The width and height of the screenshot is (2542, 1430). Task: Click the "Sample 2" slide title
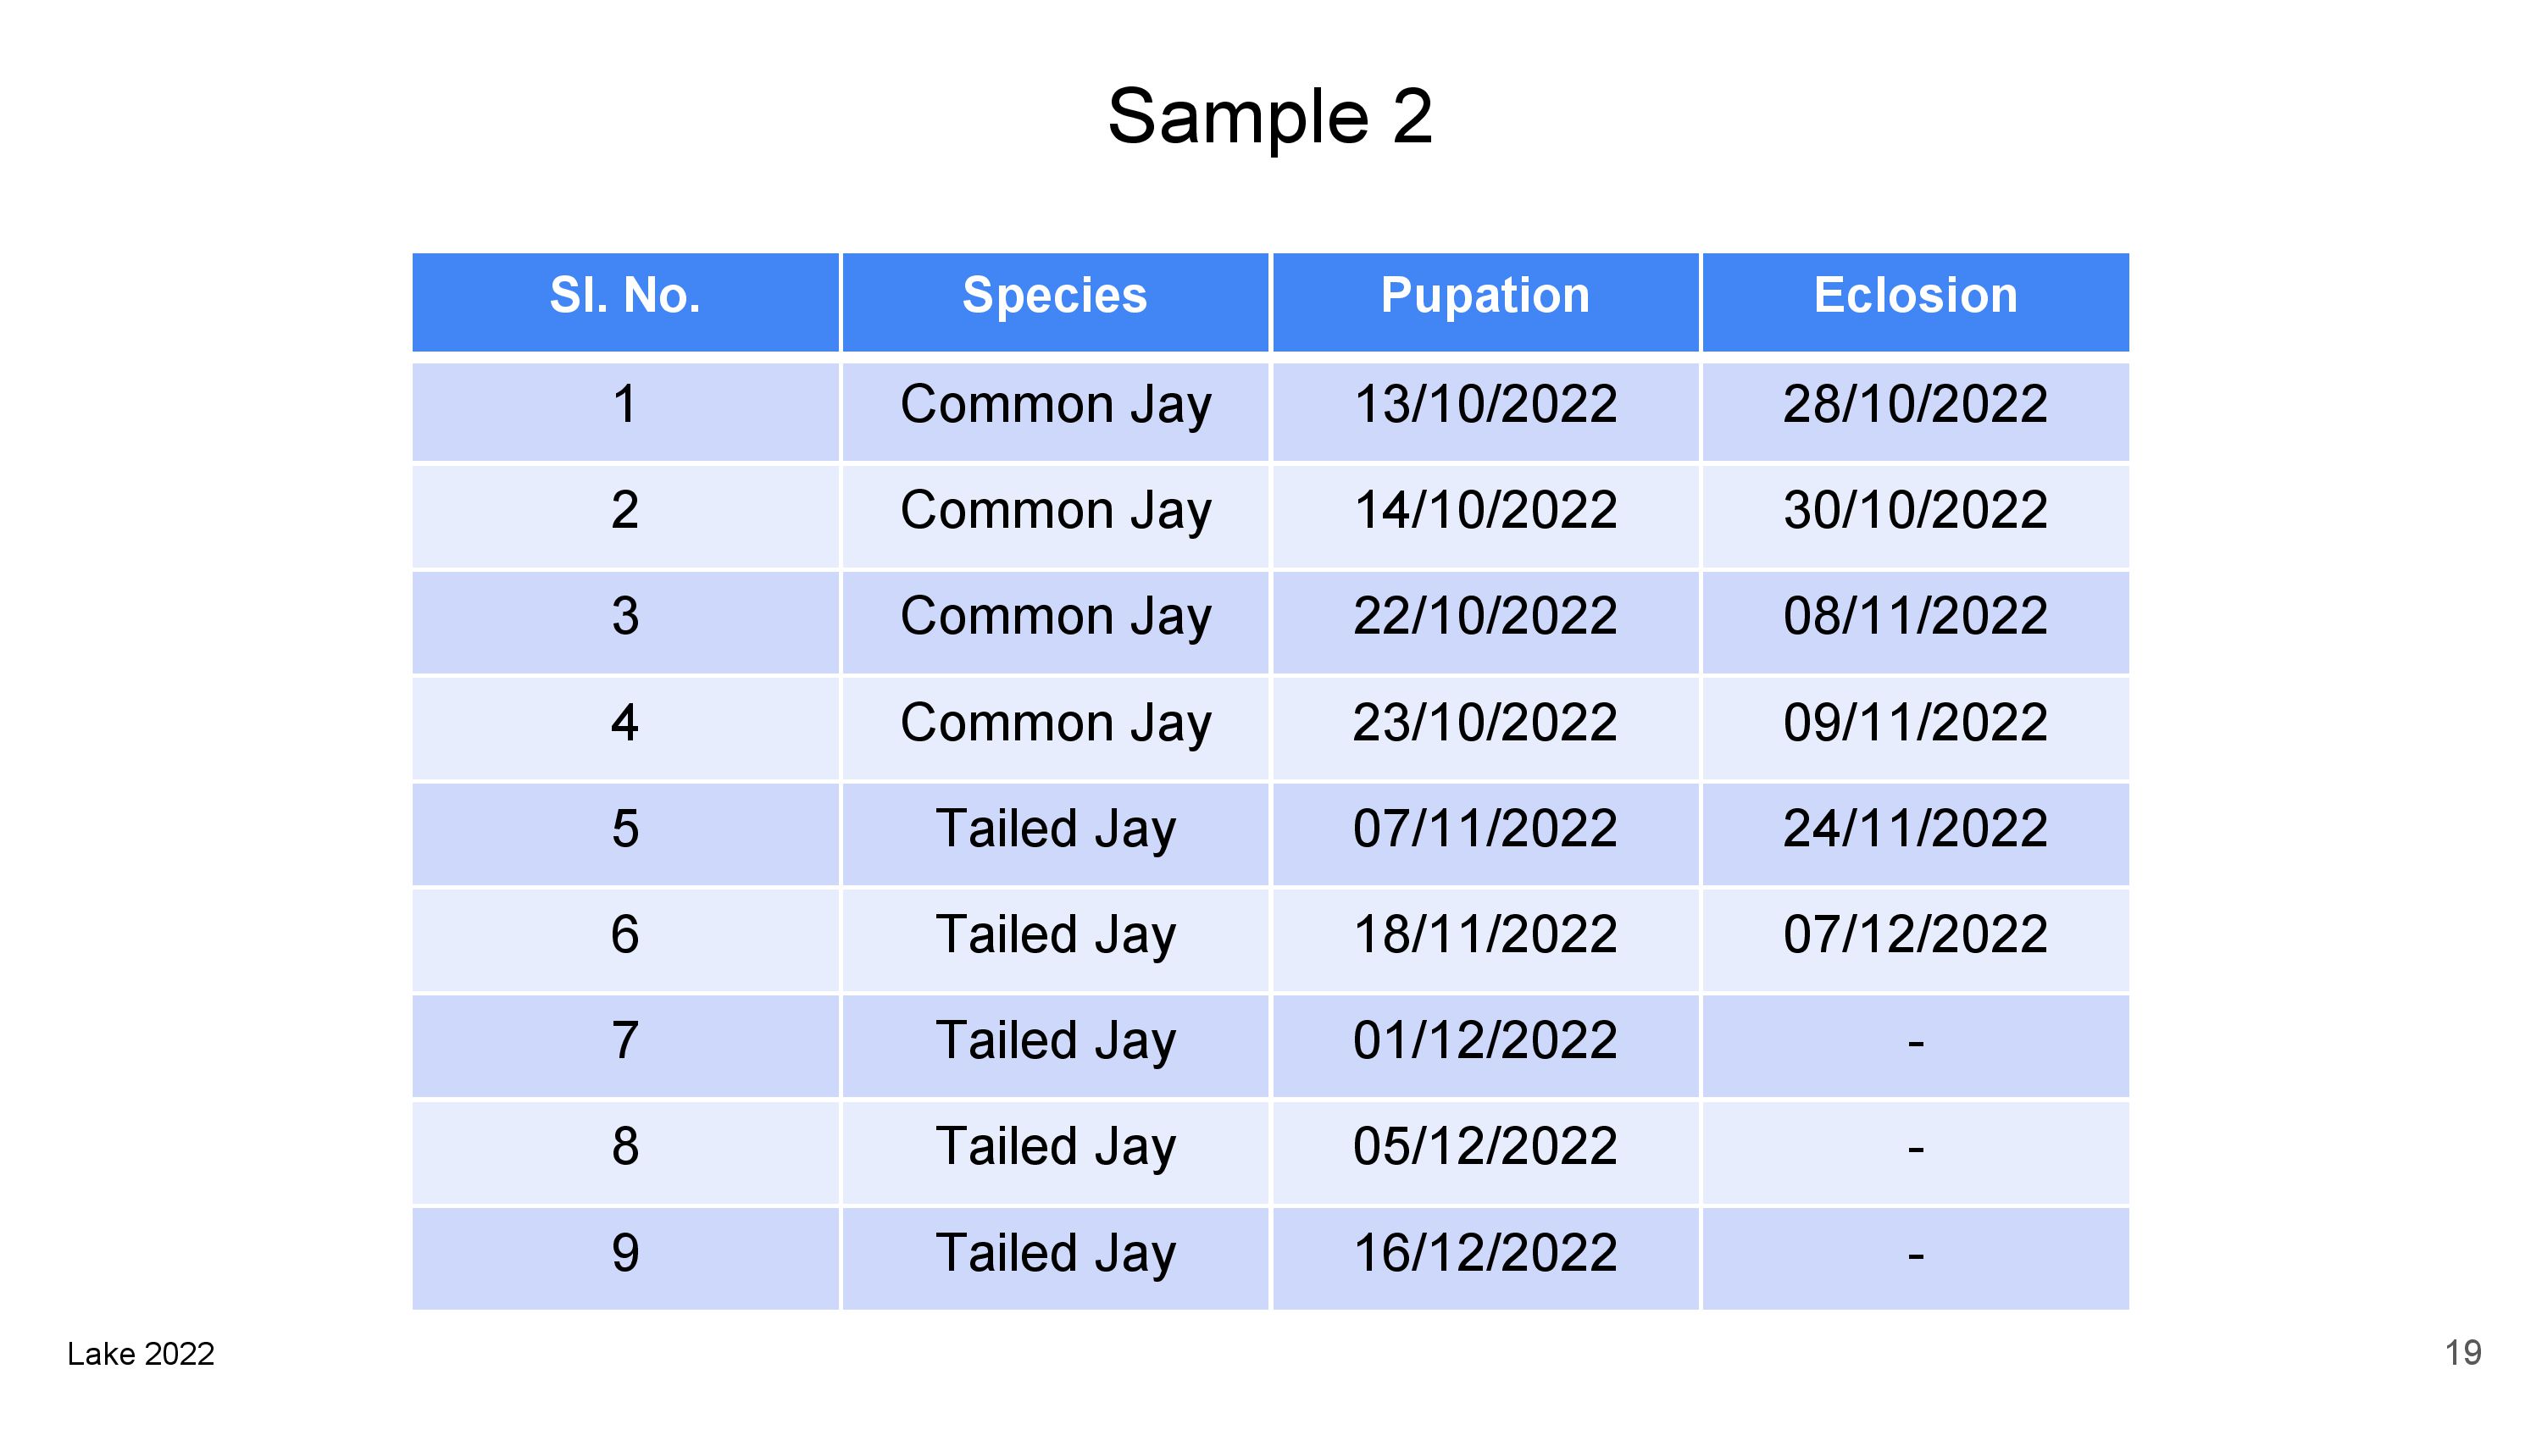pos(1269,116)
